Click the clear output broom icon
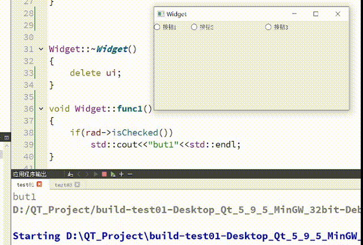 [x=70, y=174]
